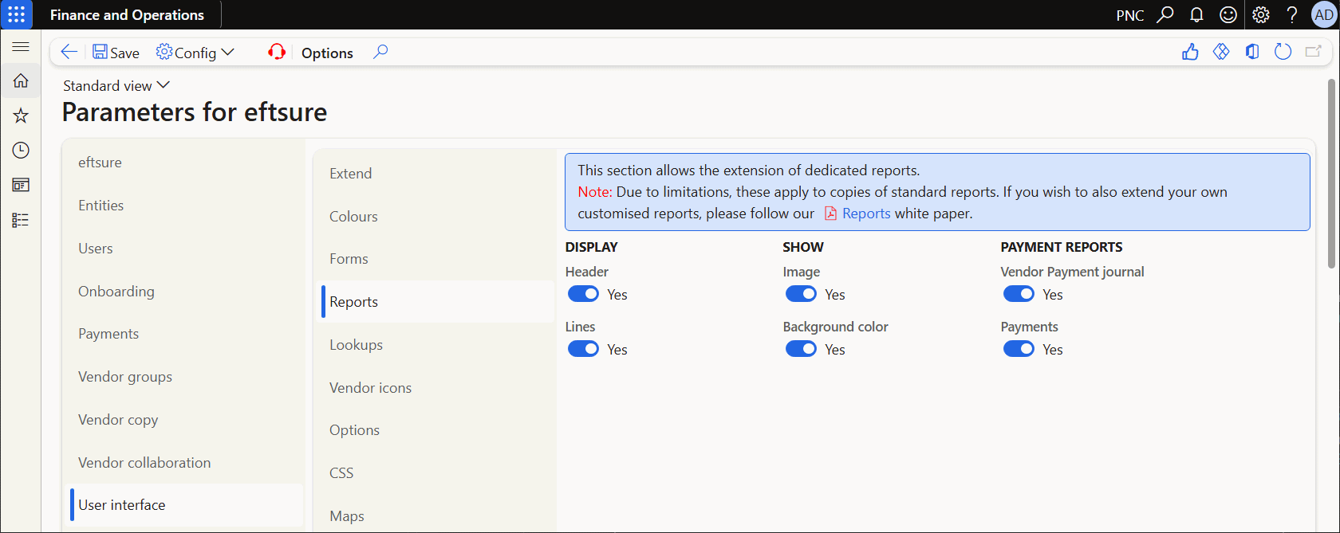
Task: Select the Entities tab
Action: click(x=183, y=206)
